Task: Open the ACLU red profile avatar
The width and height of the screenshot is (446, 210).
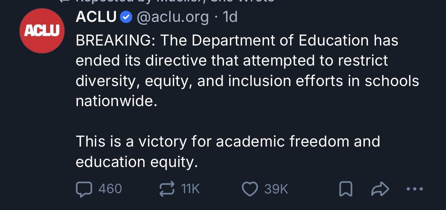Action: pos(42,31)
